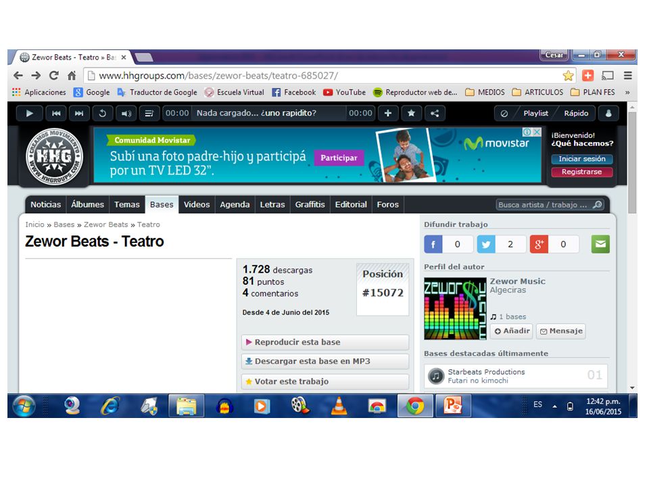Click 1 bases link
The height and width of the screenshot is (487, 649).
coord(512,317)
